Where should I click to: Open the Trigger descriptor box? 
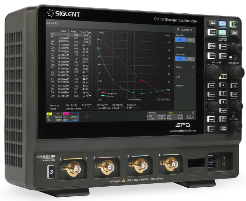click(175, 115)
